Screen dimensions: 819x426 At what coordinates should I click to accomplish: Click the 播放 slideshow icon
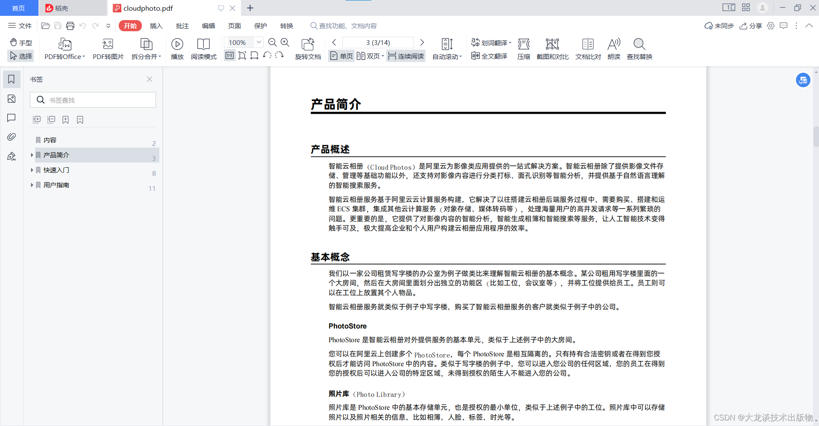[x=177, y=44]
